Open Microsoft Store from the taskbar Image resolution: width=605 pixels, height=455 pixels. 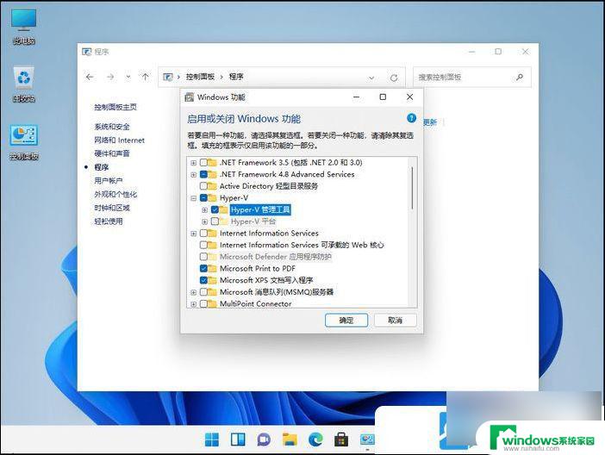341,439
